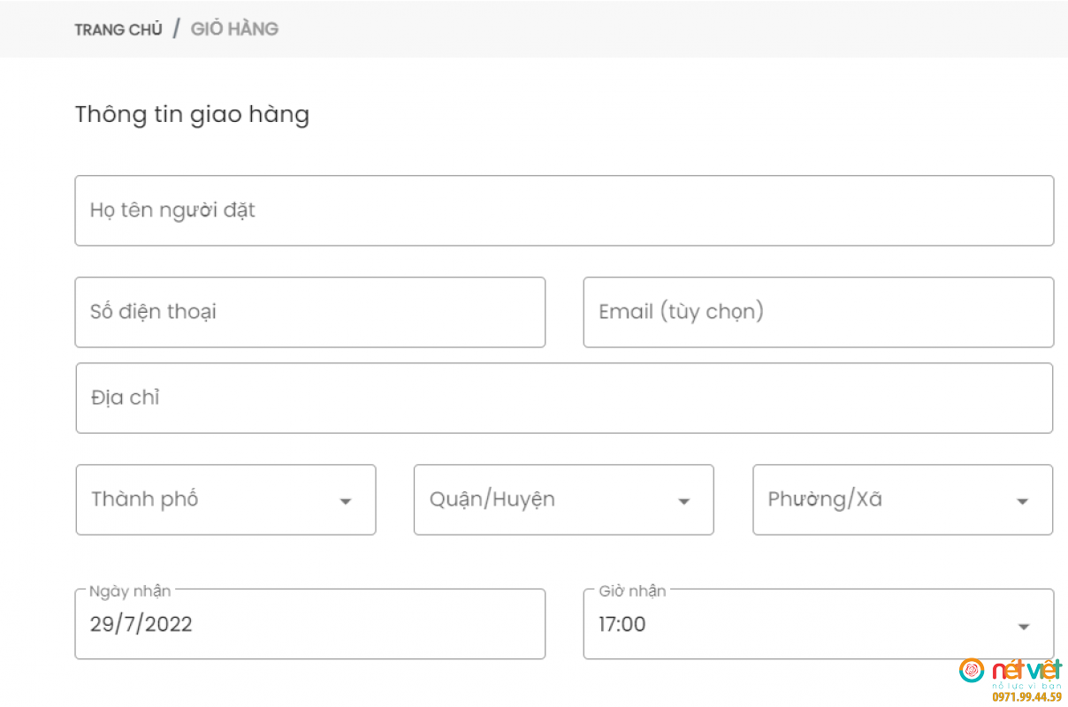Click the Trang Chủ breadcrumb link
Screen dimensions: 1068x707
(x=118, y=29)
